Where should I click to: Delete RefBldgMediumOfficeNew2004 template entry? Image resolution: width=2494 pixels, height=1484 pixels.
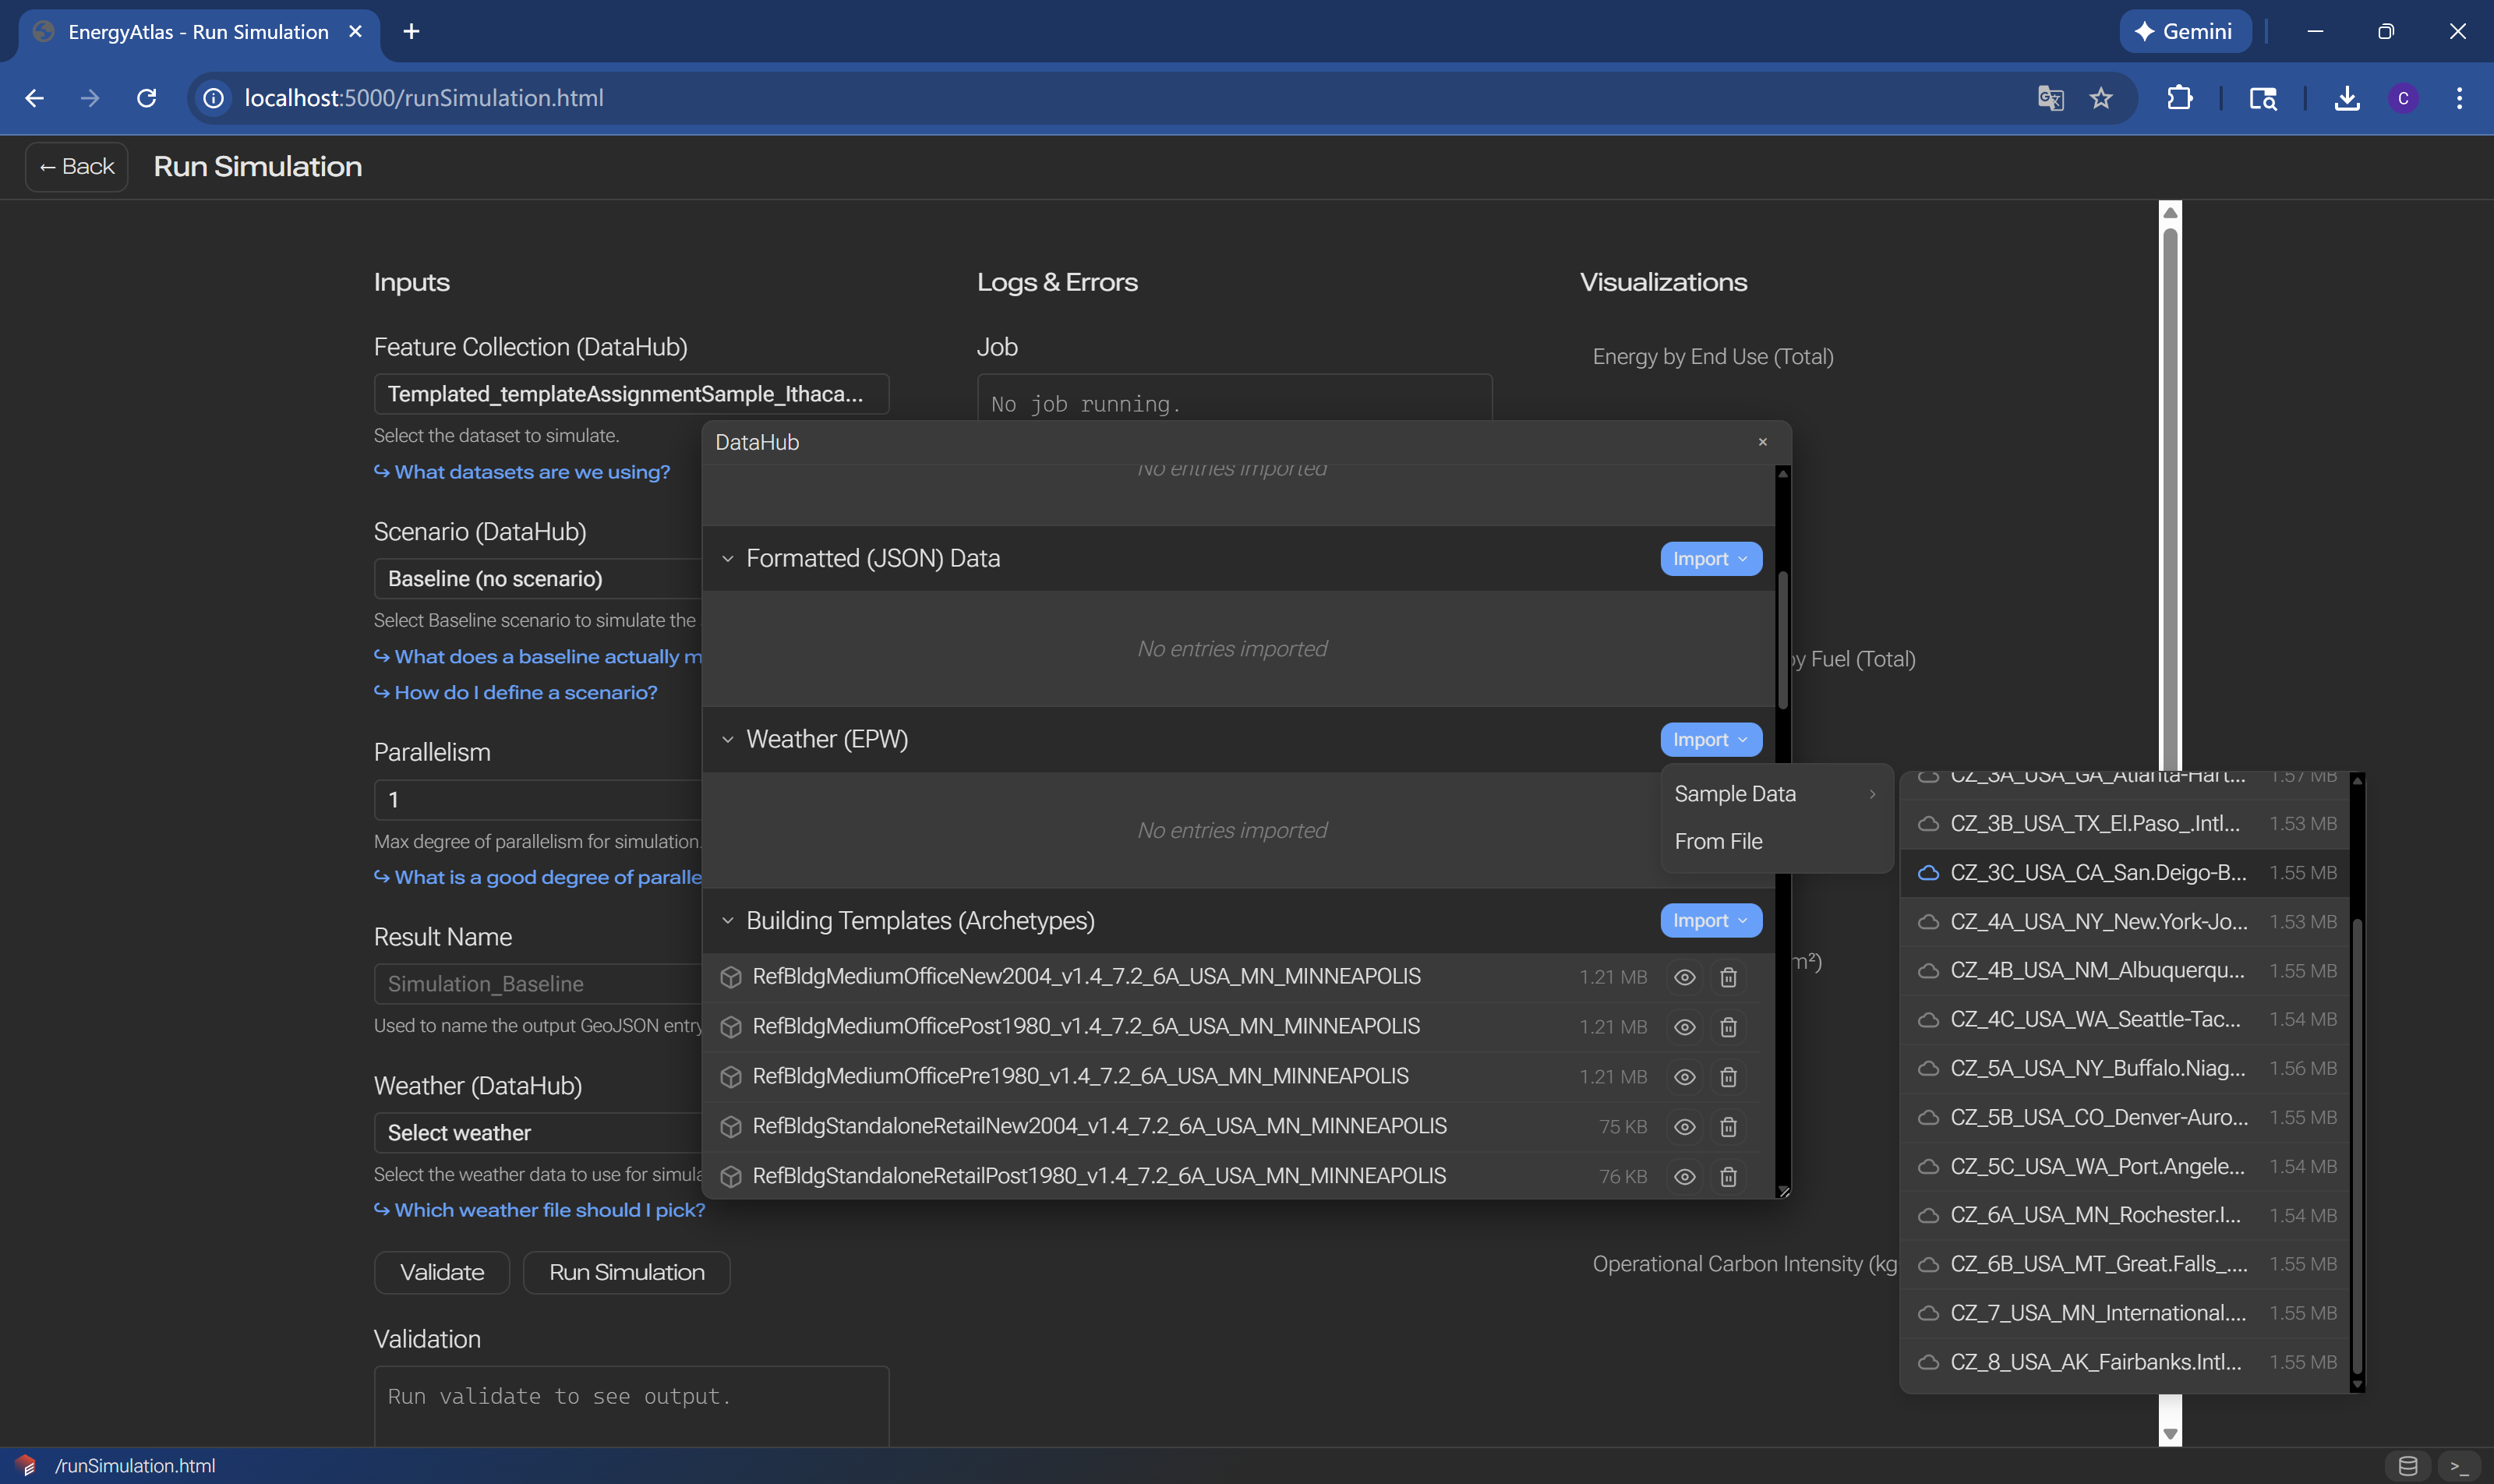pos(1728,977)
